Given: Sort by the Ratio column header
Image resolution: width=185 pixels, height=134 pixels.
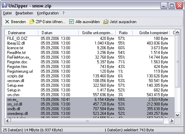Looking at the screenshot, I should pos(124,33).
